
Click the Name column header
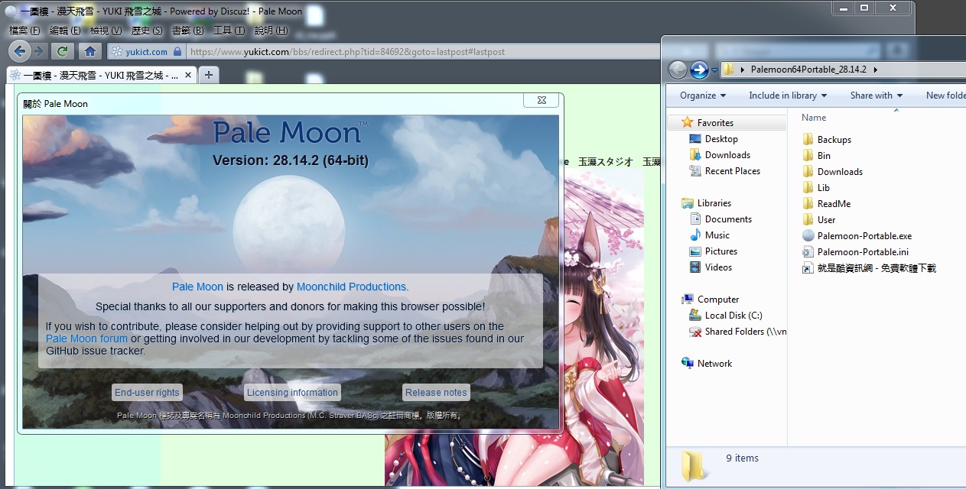814,118
